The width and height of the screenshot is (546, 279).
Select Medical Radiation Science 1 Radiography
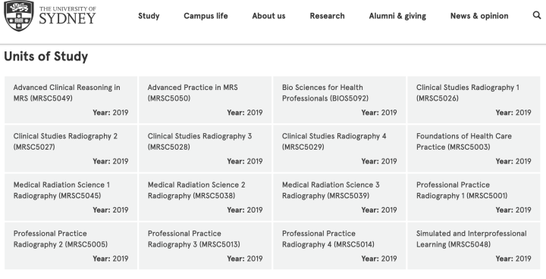[71, 197]
